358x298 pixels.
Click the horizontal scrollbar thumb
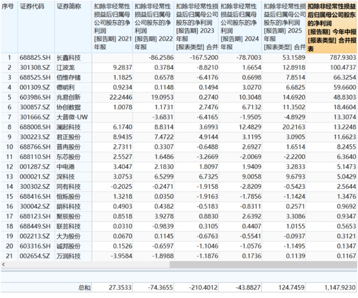tap(263, 264)
